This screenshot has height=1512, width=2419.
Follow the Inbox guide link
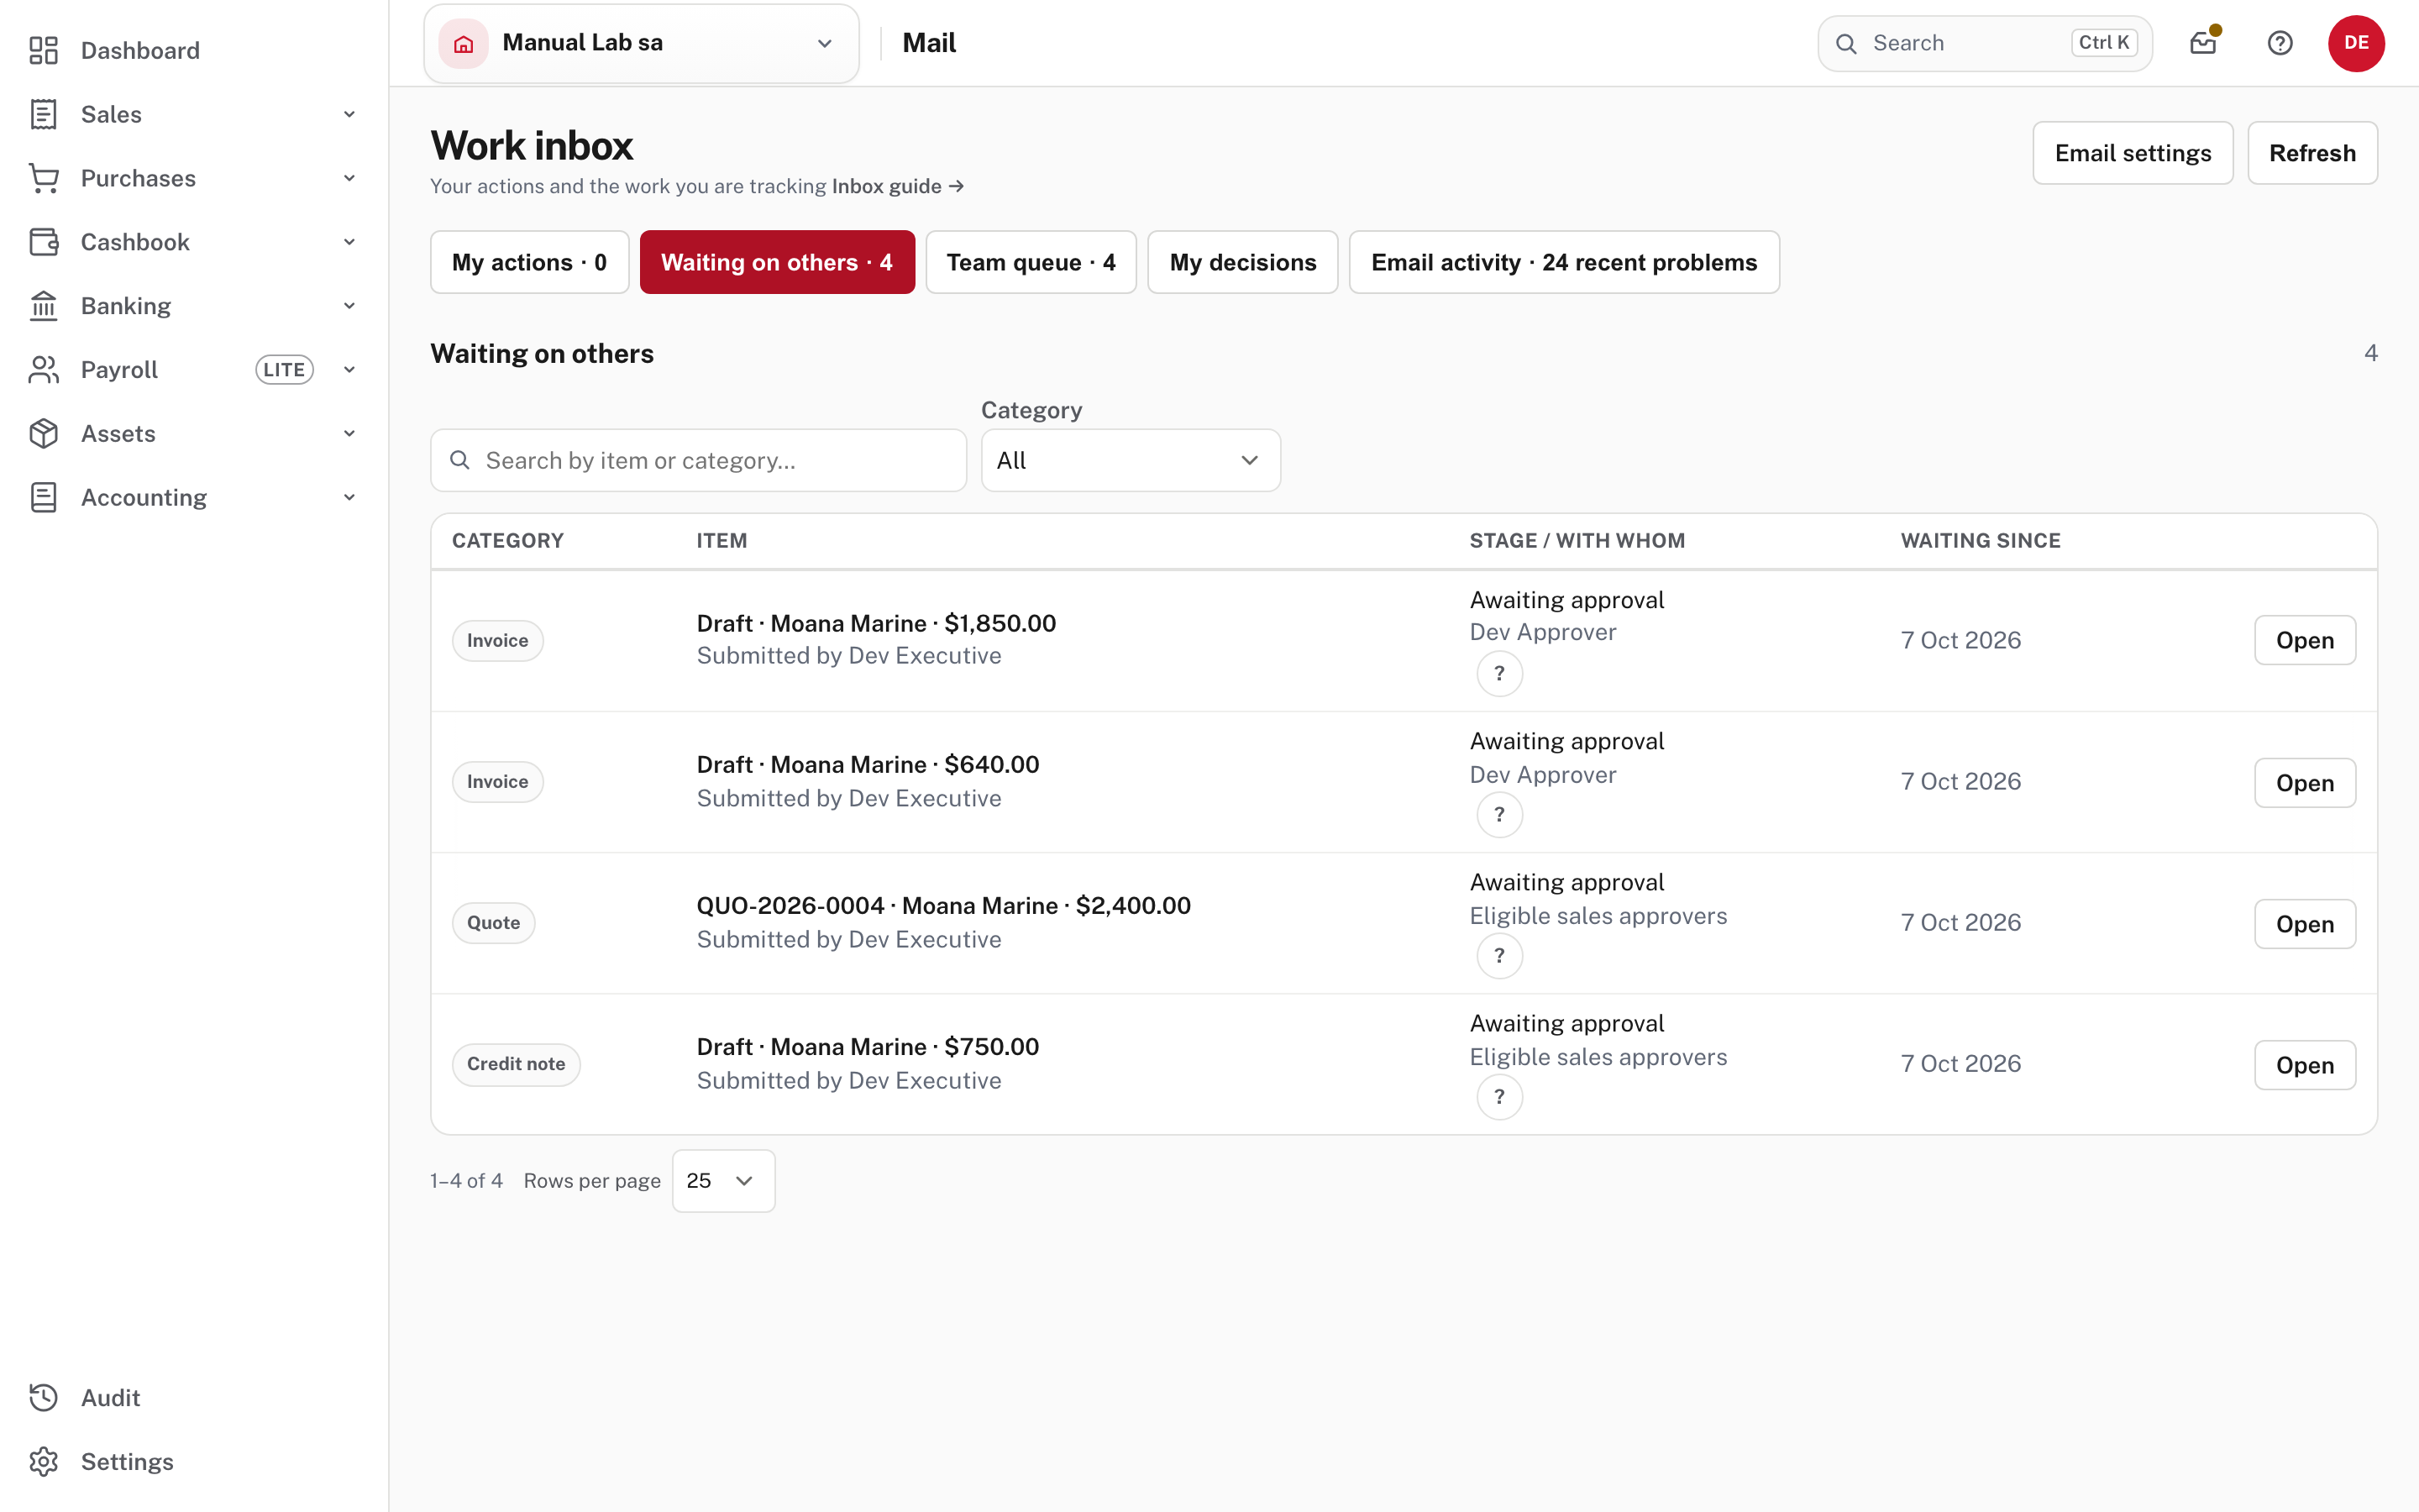(x=898, y=186)
